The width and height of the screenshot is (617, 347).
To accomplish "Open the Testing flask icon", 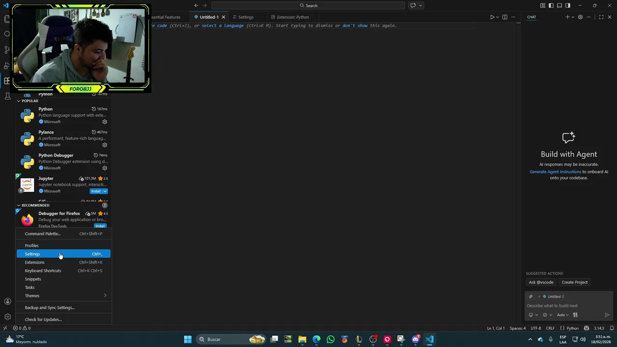I will [7, 96].
